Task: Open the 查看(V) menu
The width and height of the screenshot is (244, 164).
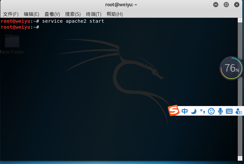Action: pos(52,14)
